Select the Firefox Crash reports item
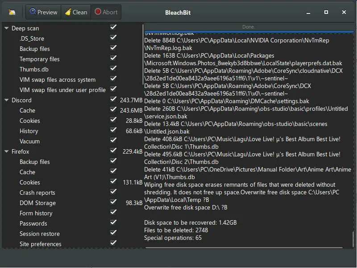 [37, 193]
